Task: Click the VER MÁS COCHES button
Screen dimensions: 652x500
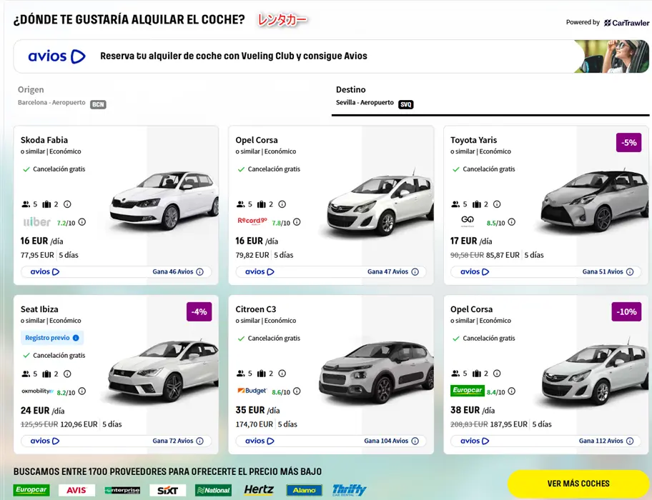Action: click(578, 484)
